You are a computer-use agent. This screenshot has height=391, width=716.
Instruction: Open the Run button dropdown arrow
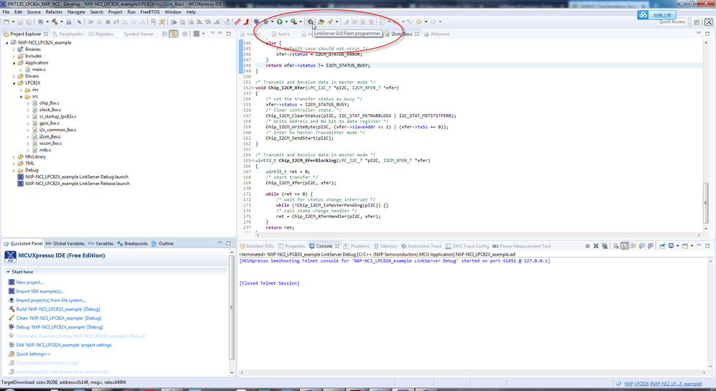(286, 22)
